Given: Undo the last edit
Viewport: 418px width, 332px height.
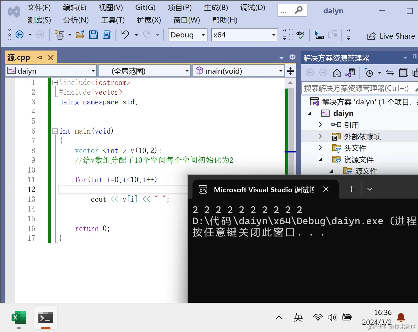Looking at the screenshot, I should (x=125, y=35).
